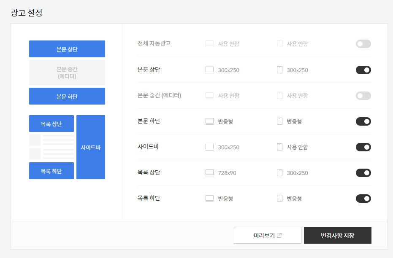
Task: Turn off the 본문 하단 ad toggle
Action: click(363, 121)
